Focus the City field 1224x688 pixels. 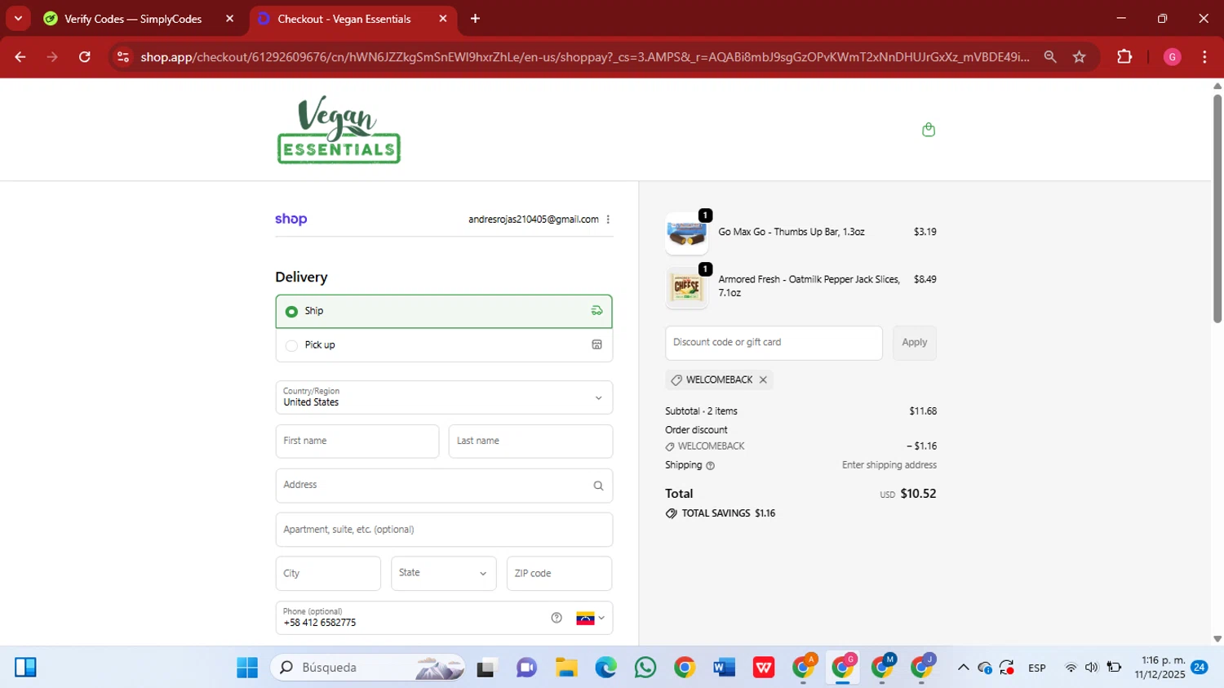pos(328,574)
